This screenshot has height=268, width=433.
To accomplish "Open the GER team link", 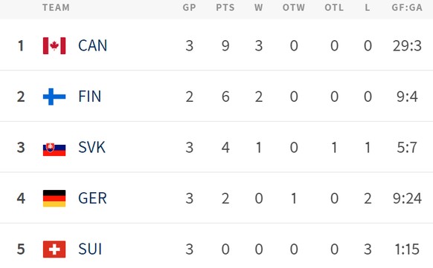I will click(92, 198).
